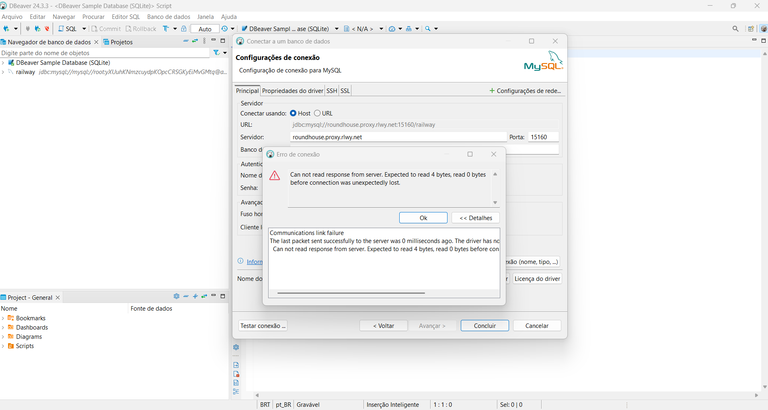Click the open perspective icon at top right

(x=751, y=29)
